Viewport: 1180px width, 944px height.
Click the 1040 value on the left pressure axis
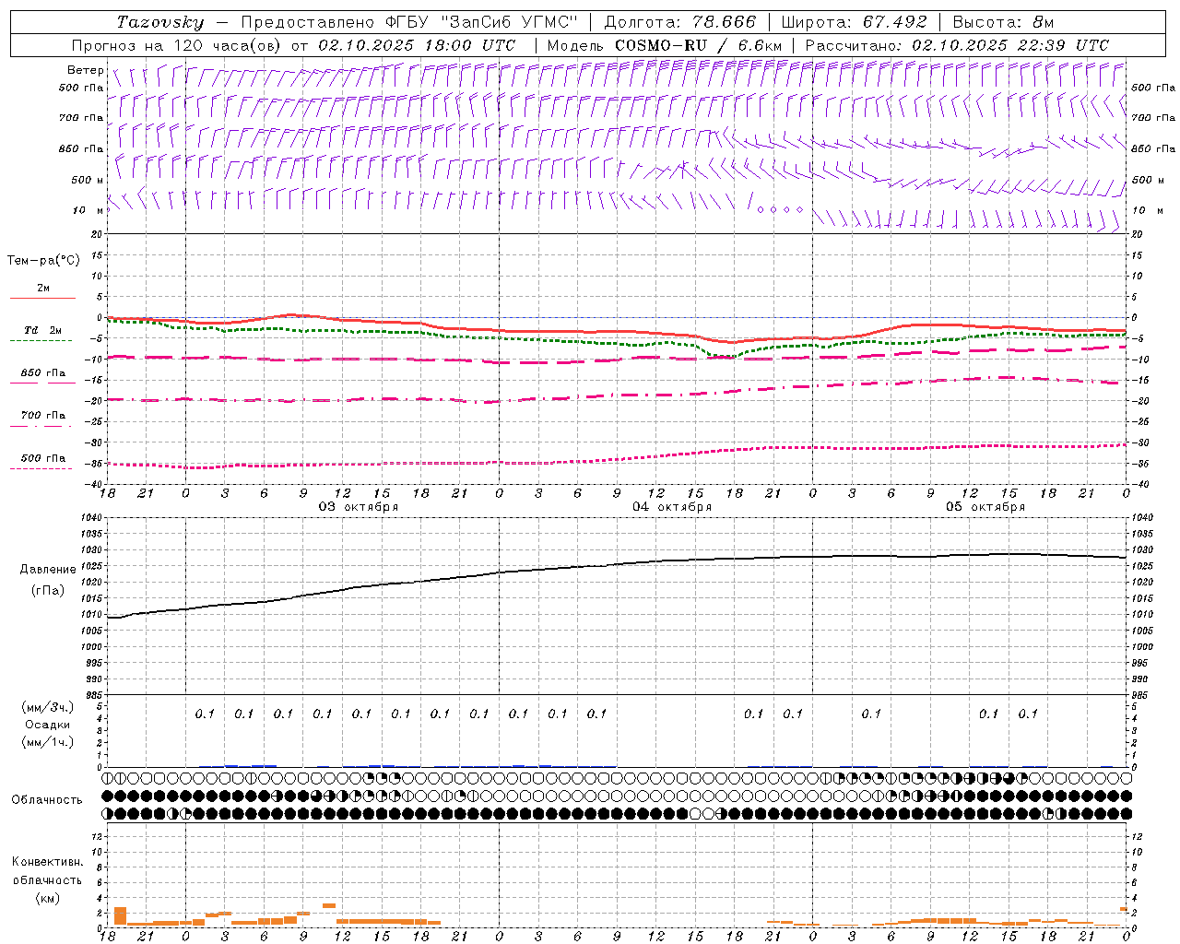coord(93,518)
